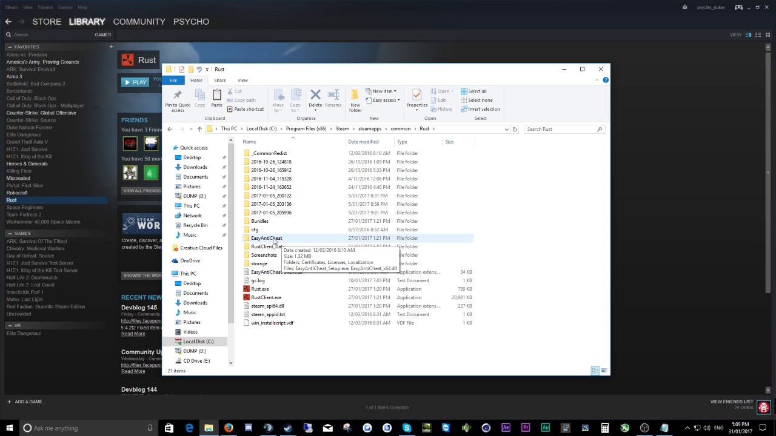
Task: Click Invert selection in ribbon
Action: point(480,109)
